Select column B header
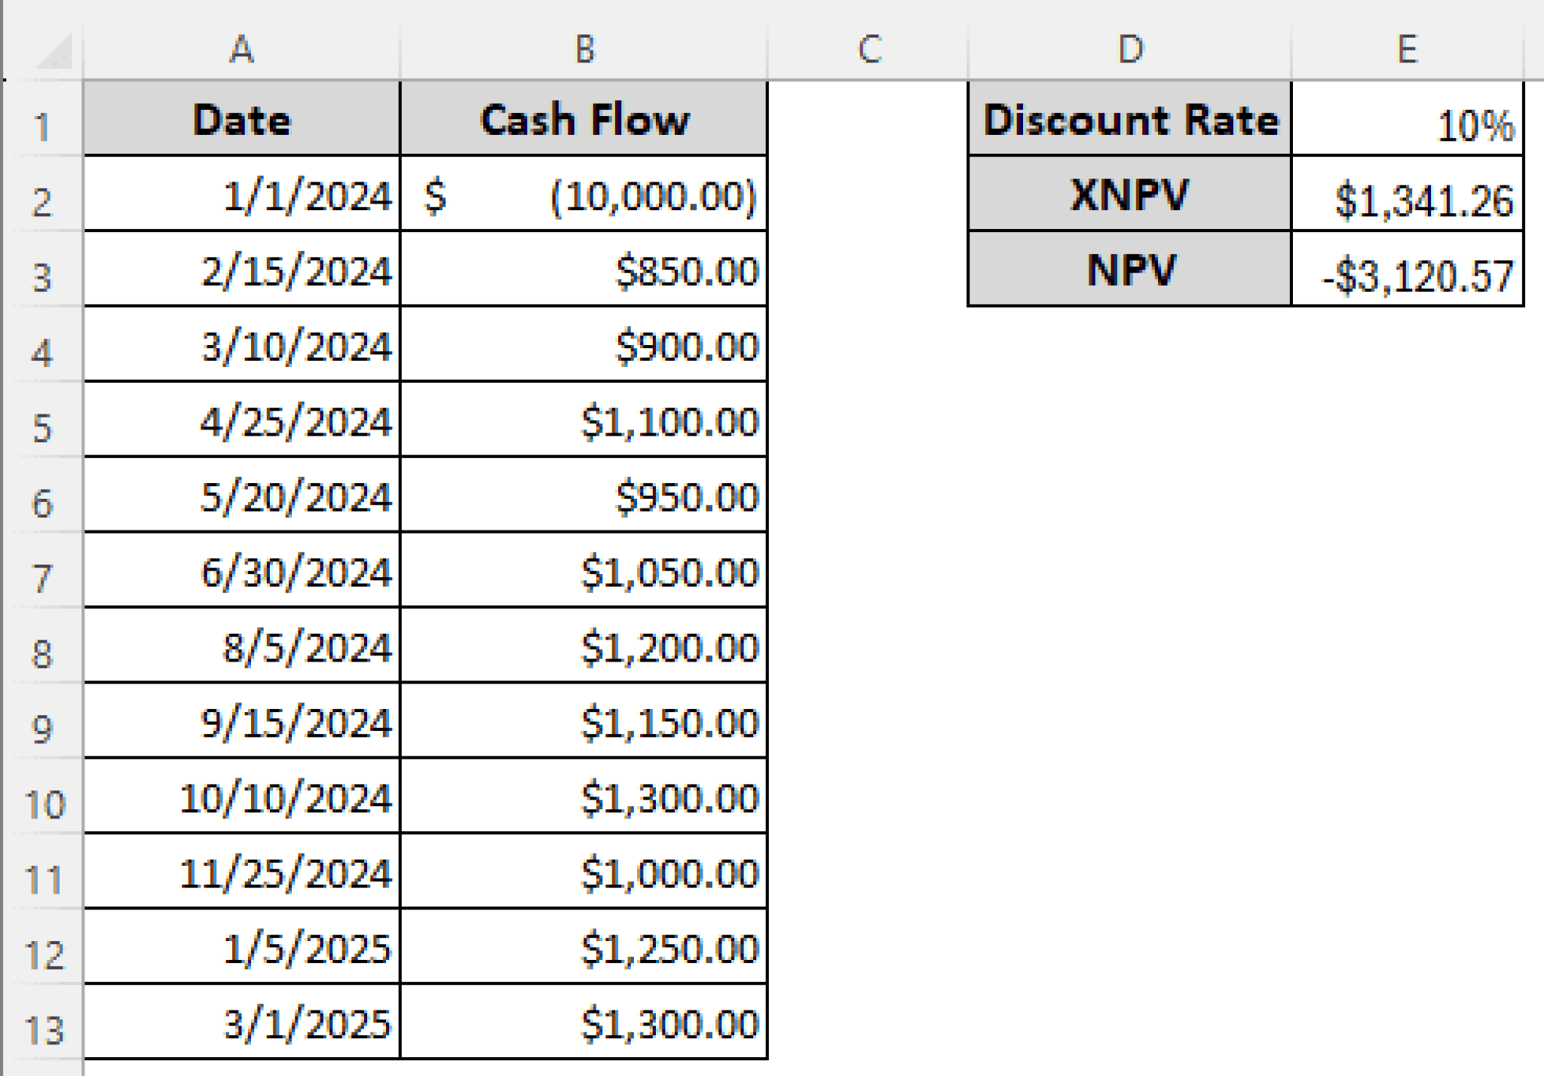The image size is (1544, 1076). (x=584, y=49)
